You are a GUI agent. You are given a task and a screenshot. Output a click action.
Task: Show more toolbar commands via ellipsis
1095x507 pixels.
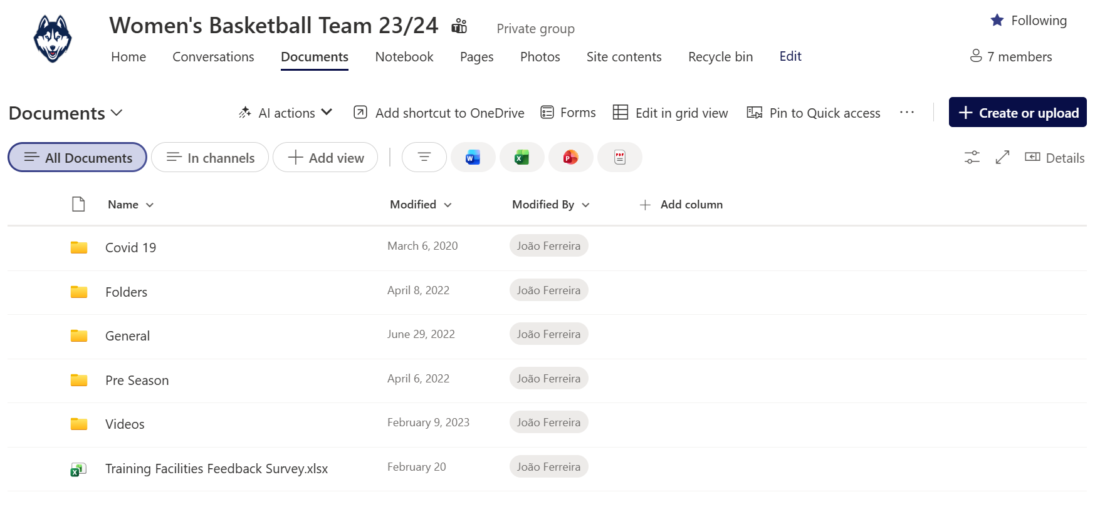(x=906, y=113)
